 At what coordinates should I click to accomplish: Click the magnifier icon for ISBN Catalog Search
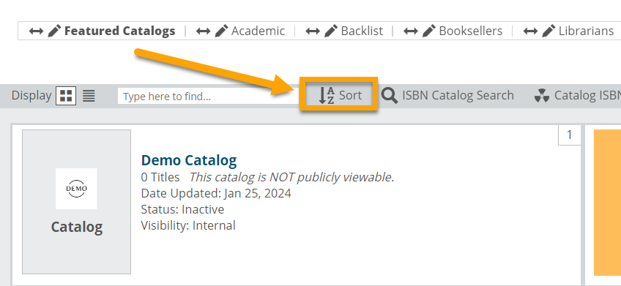click(x=390, y=95)
